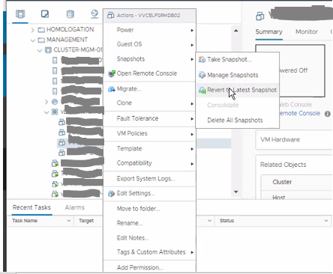333x274 pixels.
Task: Select Manage Snapshots
Action: (x=237, y=75)
